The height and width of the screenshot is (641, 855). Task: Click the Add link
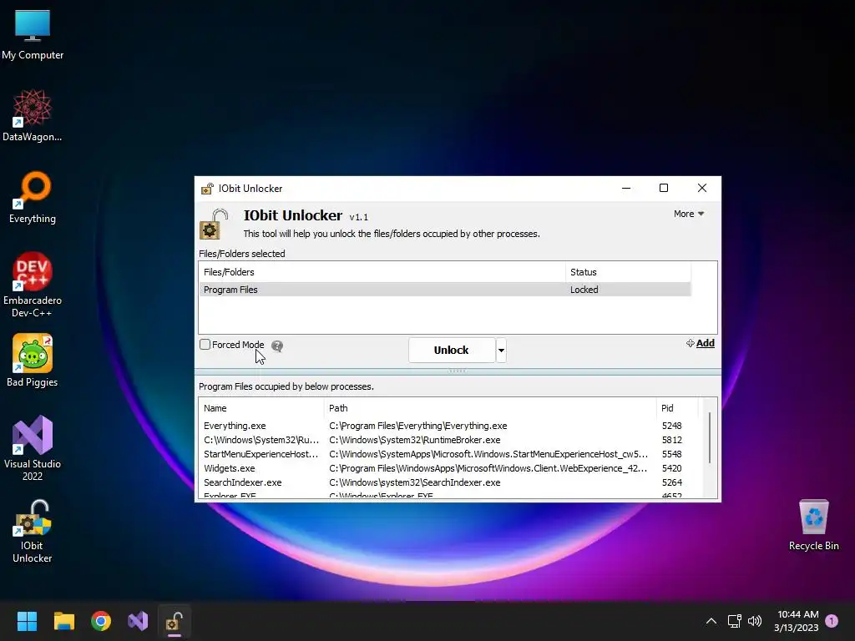(701, 343)
